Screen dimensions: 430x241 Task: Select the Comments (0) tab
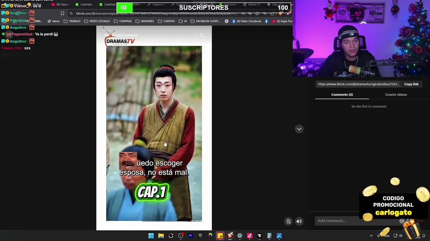pos(342,95)
